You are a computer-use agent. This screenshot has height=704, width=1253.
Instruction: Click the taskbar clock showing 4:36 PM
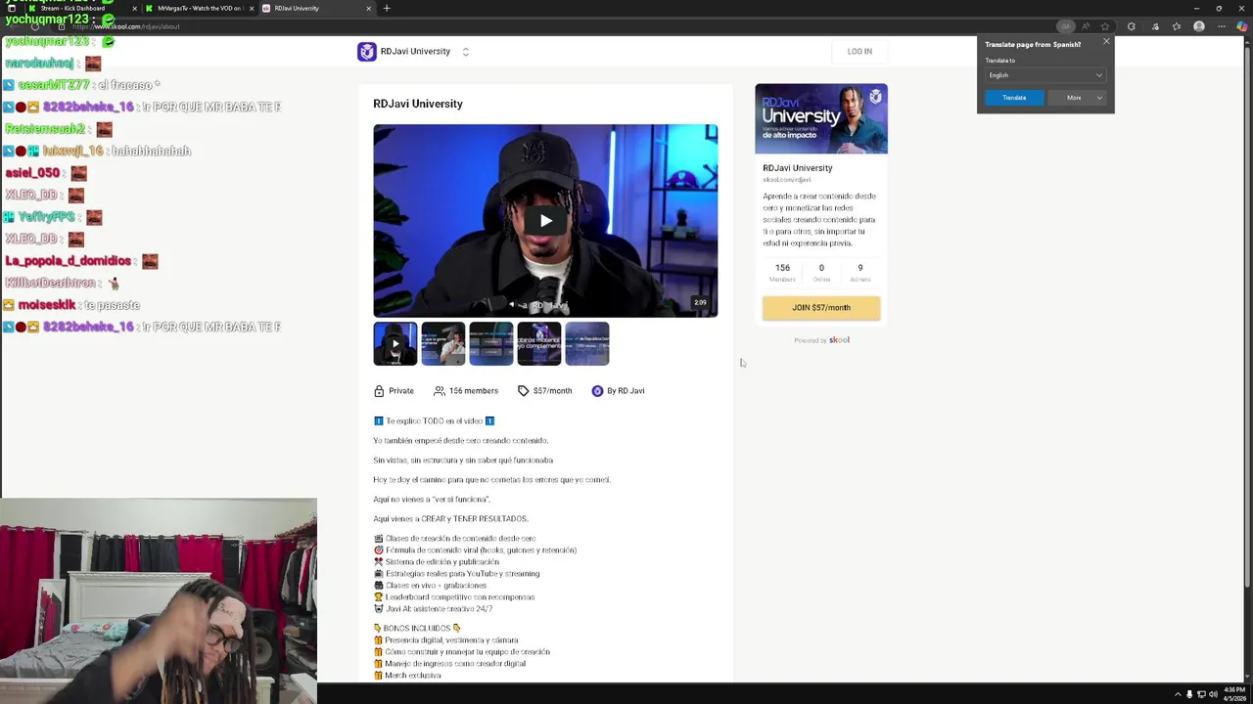point(1233,694)
